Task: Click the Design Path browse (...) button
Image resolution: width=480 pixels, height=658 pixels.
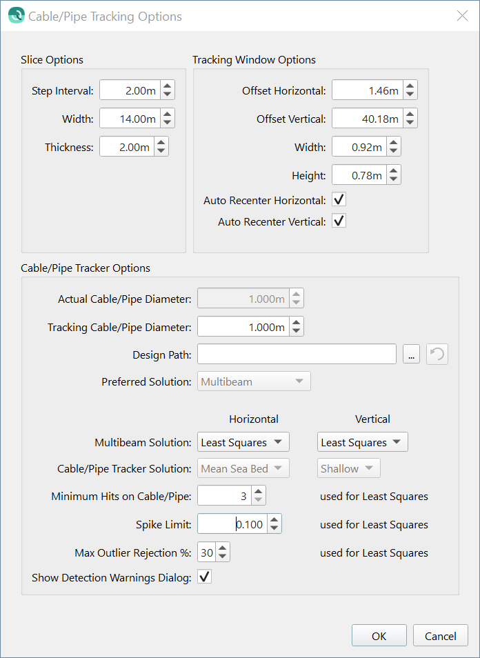Action: tap(410, 355)
